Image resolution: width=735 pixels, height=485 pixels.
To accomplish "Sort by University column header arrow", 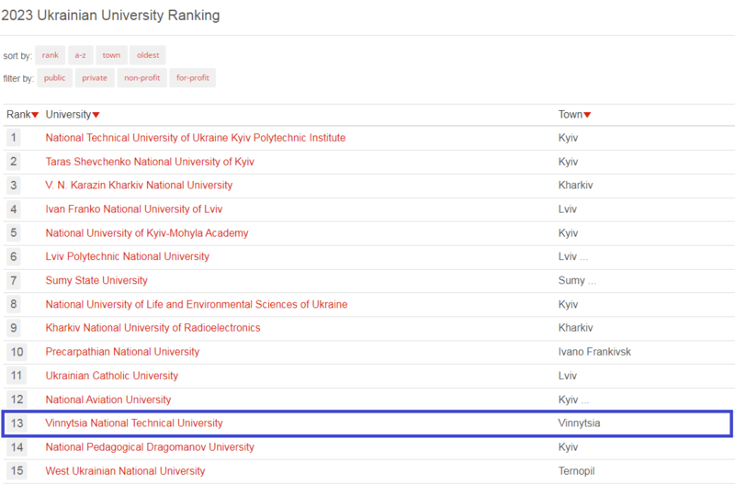I will [x=96, y=115].
